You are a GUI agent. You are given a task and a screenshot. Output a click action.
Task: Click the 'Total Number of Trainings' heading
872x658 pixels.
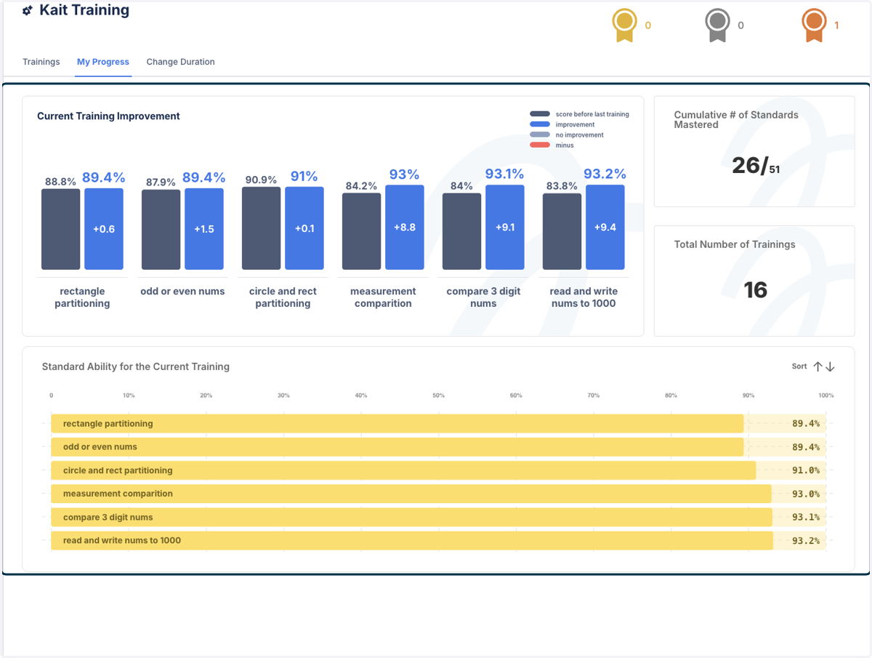coord(735,244)
